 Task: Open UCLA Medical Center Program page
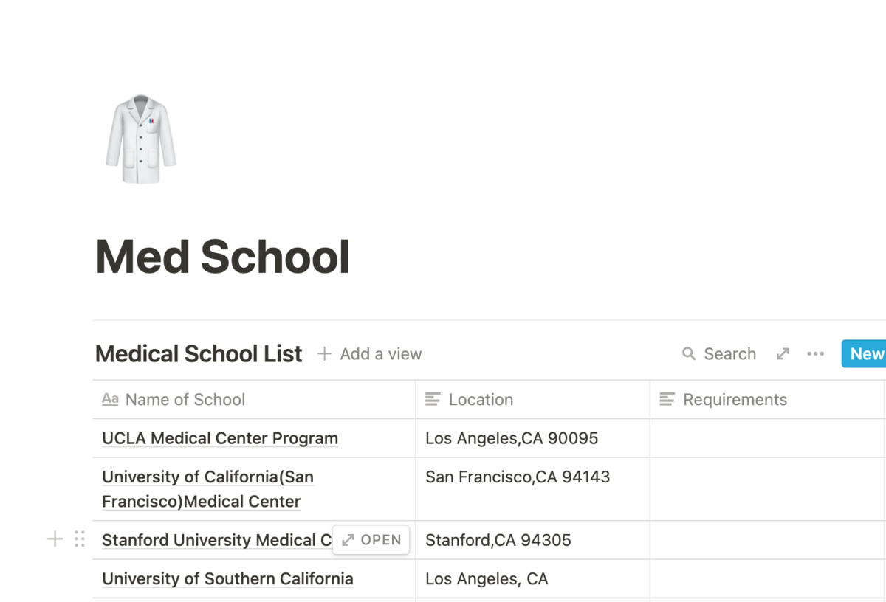220,438
